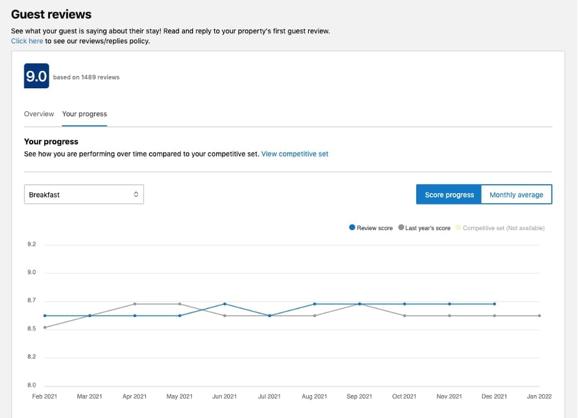Toggle Last year's score legend dot

point(401,228)
